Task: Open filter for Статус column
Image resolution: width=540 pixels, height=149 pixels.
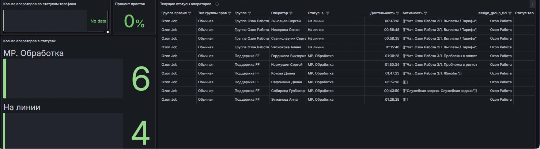Action: [328, 13]
